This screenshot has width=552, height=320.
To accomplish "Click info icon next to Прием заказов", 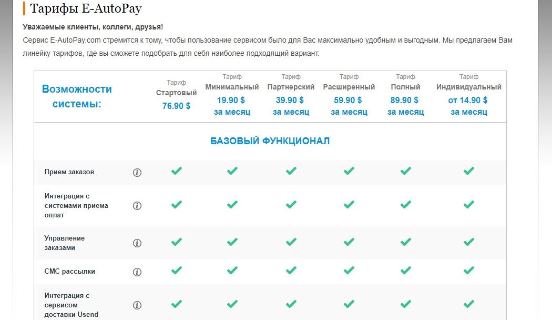I will pyautogui.click(x=137, y=173).
